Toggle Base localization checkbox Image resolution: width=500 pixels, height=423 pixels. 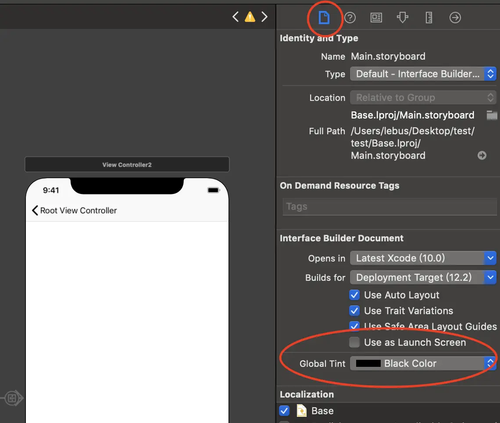[x=284, y=411]
